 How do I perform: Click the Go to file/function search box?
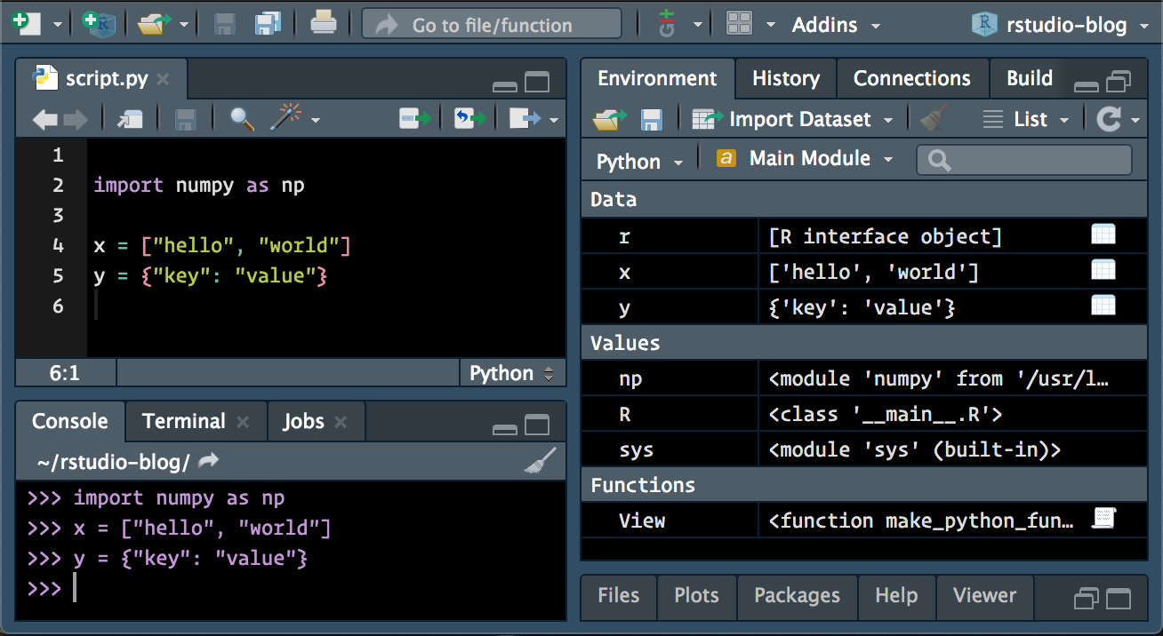pos(491,24)
